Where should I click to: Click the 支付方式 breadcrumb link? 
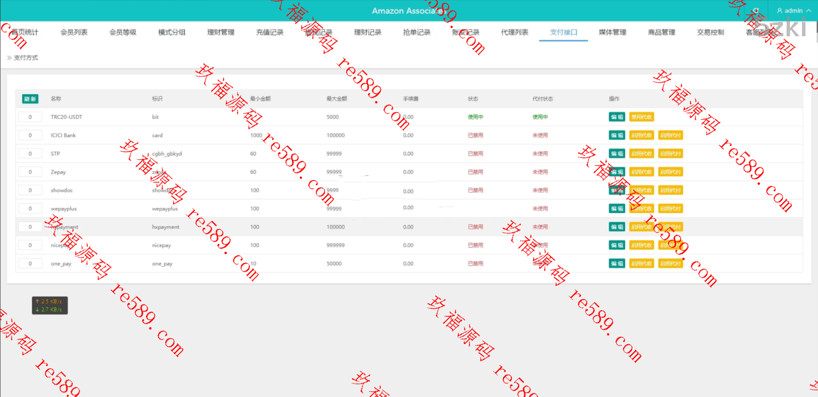pos(26,58)
